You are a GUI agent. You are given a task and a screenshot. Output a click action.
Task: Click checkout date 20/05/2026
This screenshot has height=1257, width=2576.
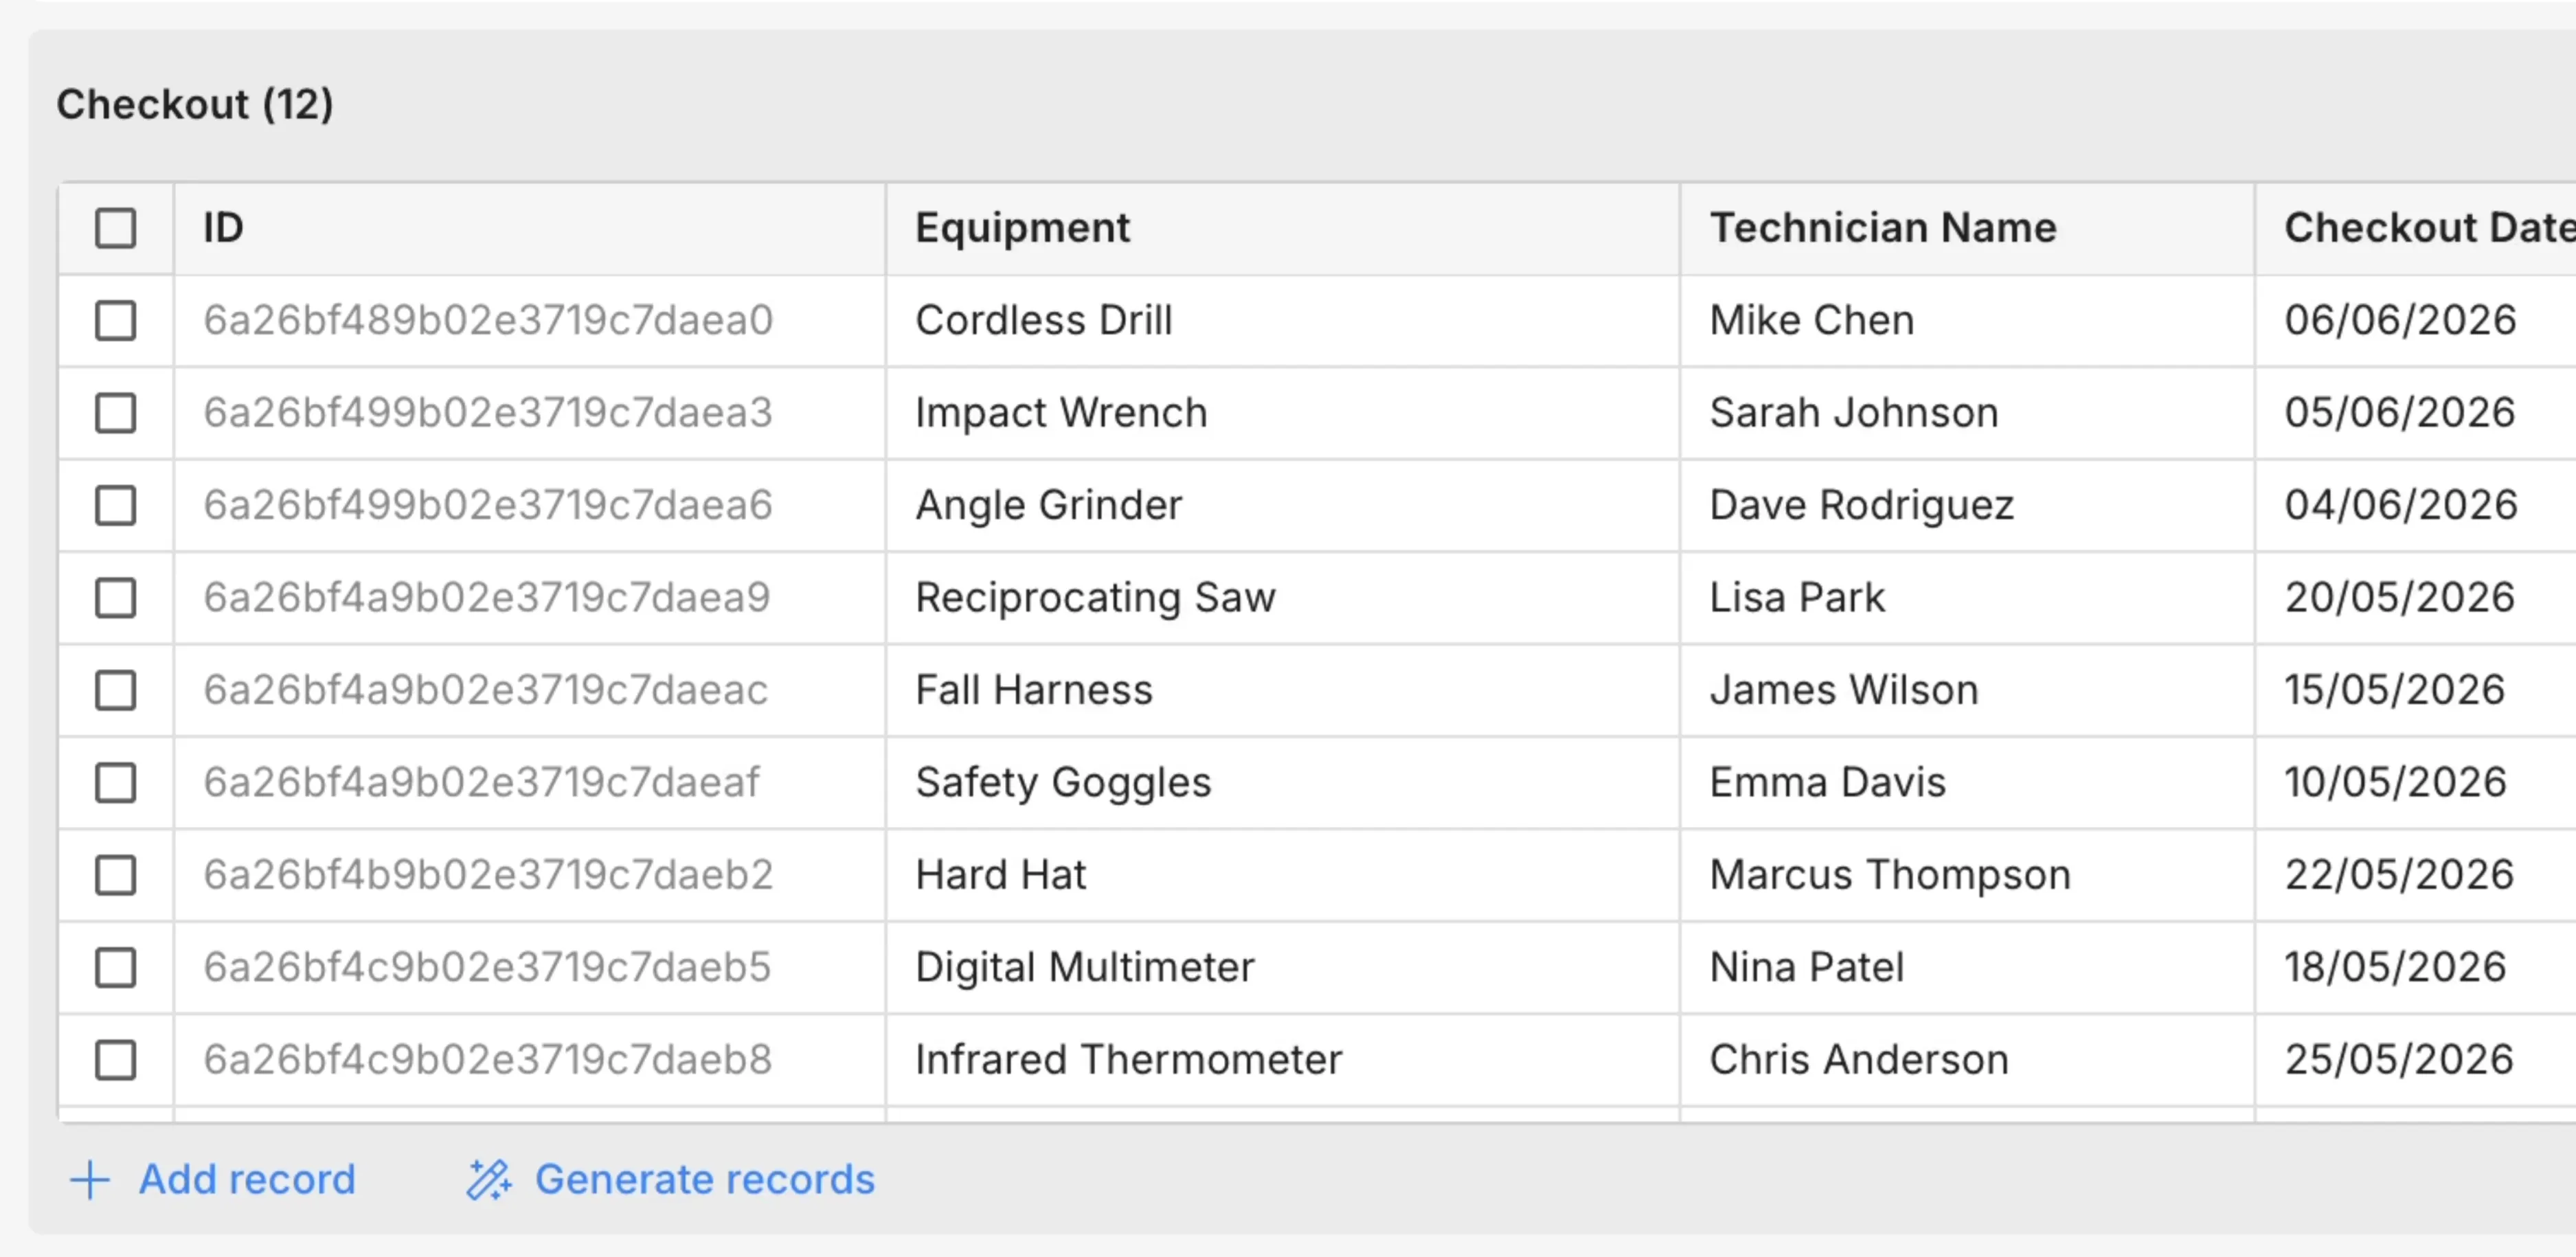(2400, 598)
